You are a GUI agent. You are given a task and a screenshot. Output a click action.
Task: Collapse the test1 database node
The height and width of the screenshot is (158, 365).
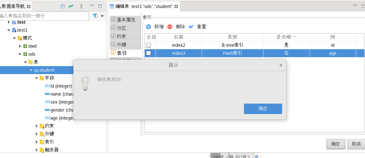(9, 30)
